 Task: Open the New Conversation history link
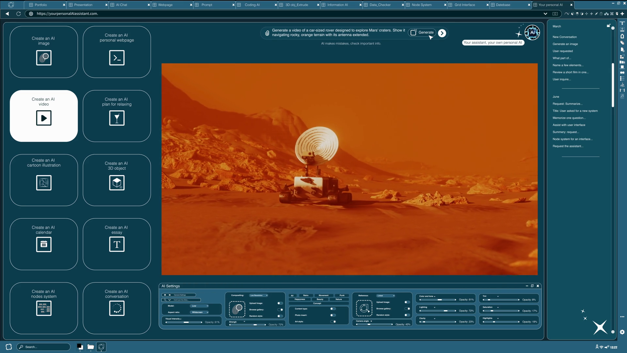pos(564,37)
